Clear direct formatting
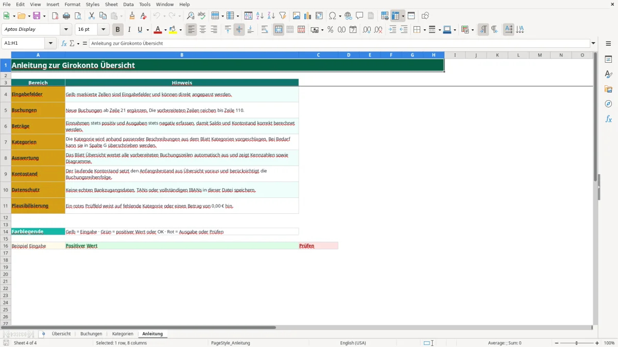Viewport: 618px width, 347px height. (144, 16)
